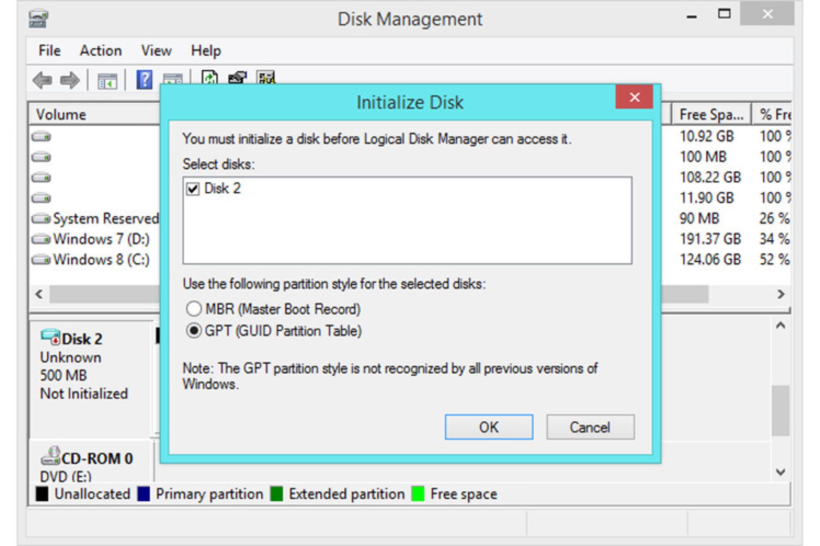Confirm initialization with the OK button
The image size is (820, 546).
[x=489, y=427]
